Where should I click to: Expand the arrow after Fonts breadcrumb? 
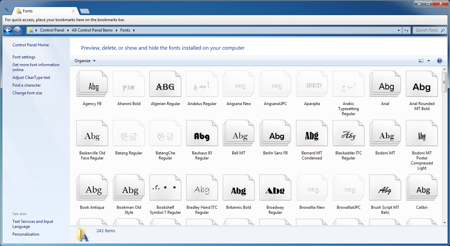tap(134, 30)
